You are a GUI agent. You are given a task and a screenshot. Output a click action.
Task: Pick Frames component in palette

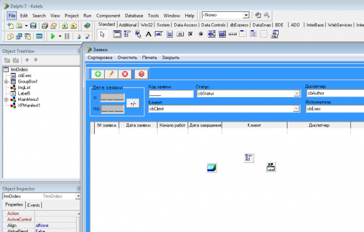coord(117,34)
